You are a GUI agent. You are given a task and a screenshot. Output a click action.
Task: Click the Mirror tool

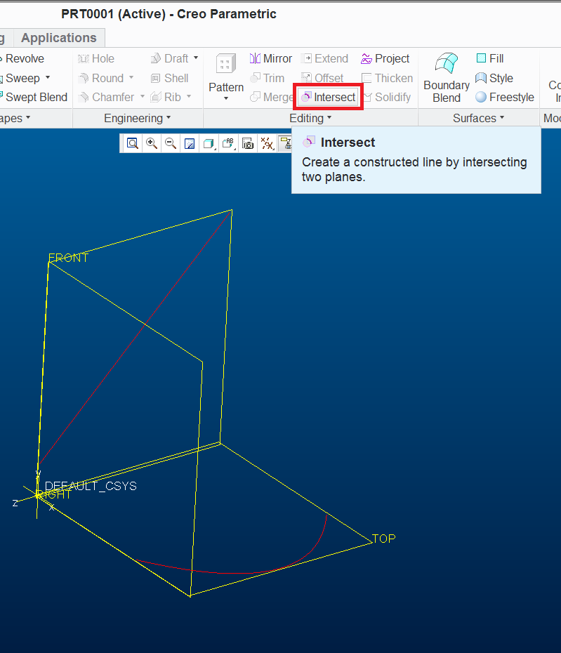[271, 59]
